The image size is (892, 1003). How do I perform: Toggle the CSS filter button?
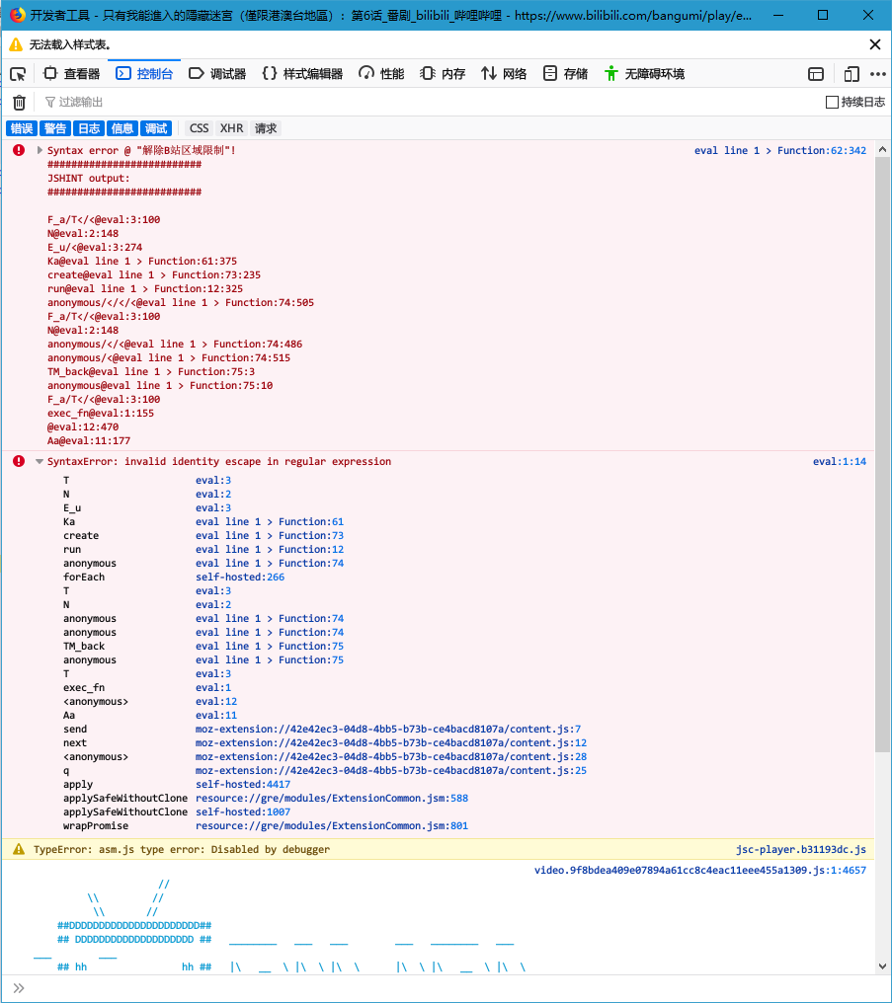pos(199,128)
